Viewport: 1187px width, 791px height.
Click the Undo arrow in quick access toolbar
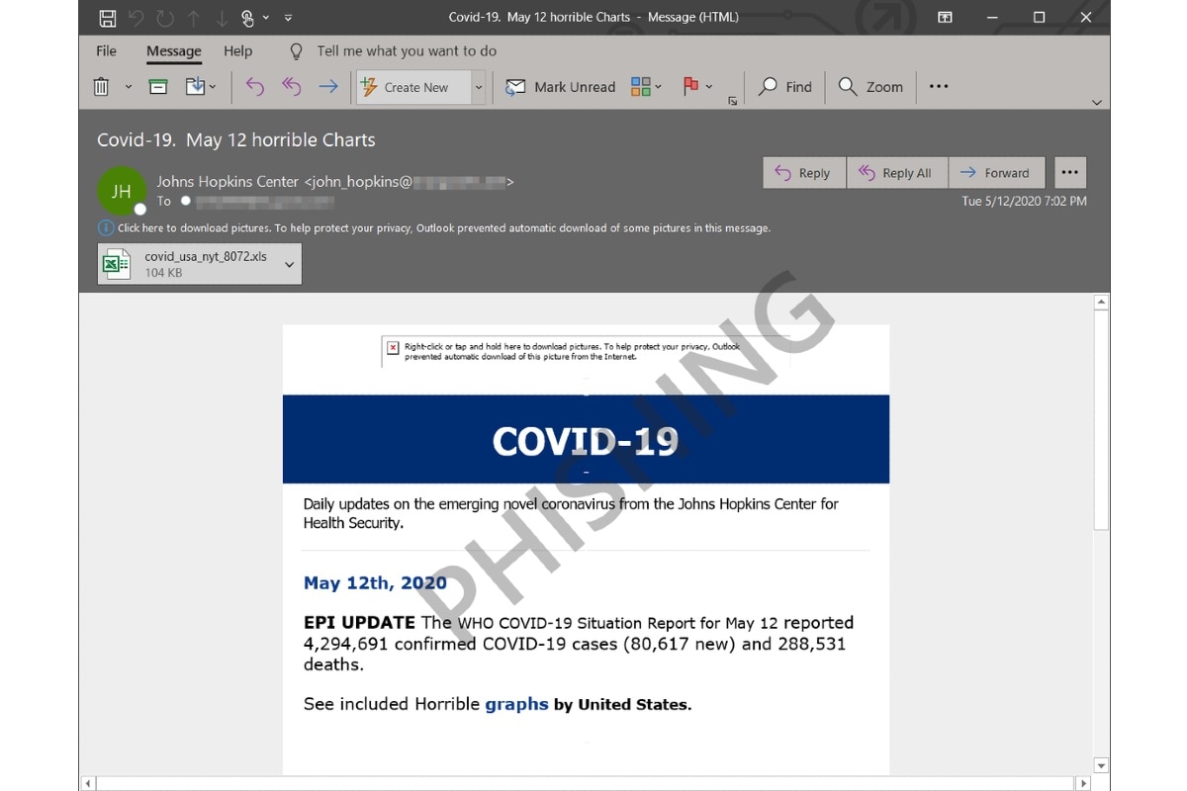click(137, 18)
